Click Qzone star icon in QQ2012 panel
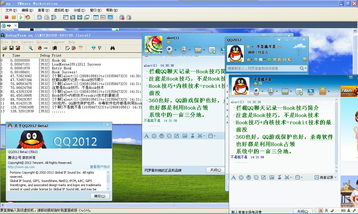This screenshot has height=214, width=358. point(249,60)
